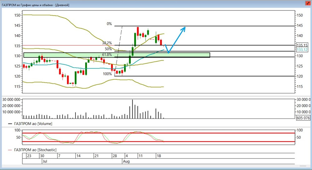Click '145' on the left price axis

[17, 25]
